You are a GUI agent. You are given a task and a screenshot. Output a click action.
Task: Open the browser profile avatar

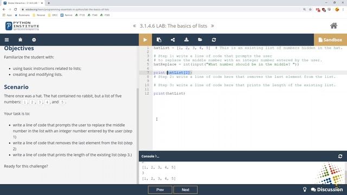pos(337,10)
